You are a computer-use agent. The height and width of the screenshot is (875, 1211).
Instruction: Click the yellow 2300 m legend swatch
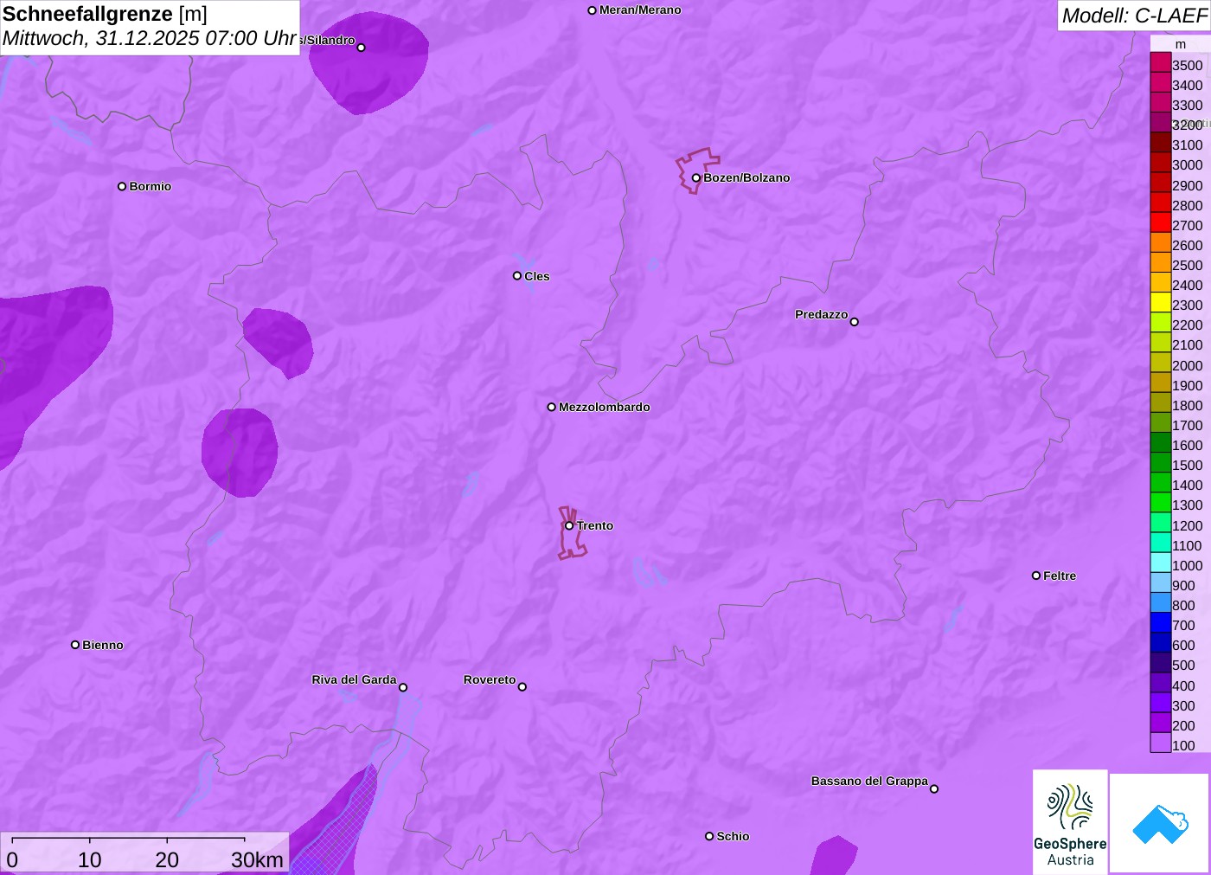[x=1161, y=303]
